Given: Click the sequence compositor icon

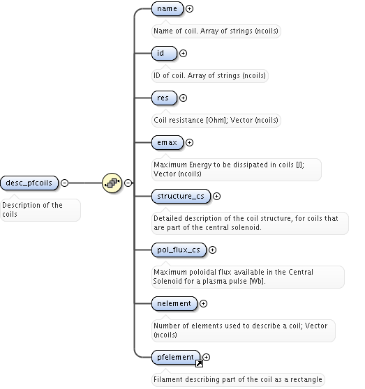Looking at the screenshot, I should pyautogui.click(x=112, y=183).
